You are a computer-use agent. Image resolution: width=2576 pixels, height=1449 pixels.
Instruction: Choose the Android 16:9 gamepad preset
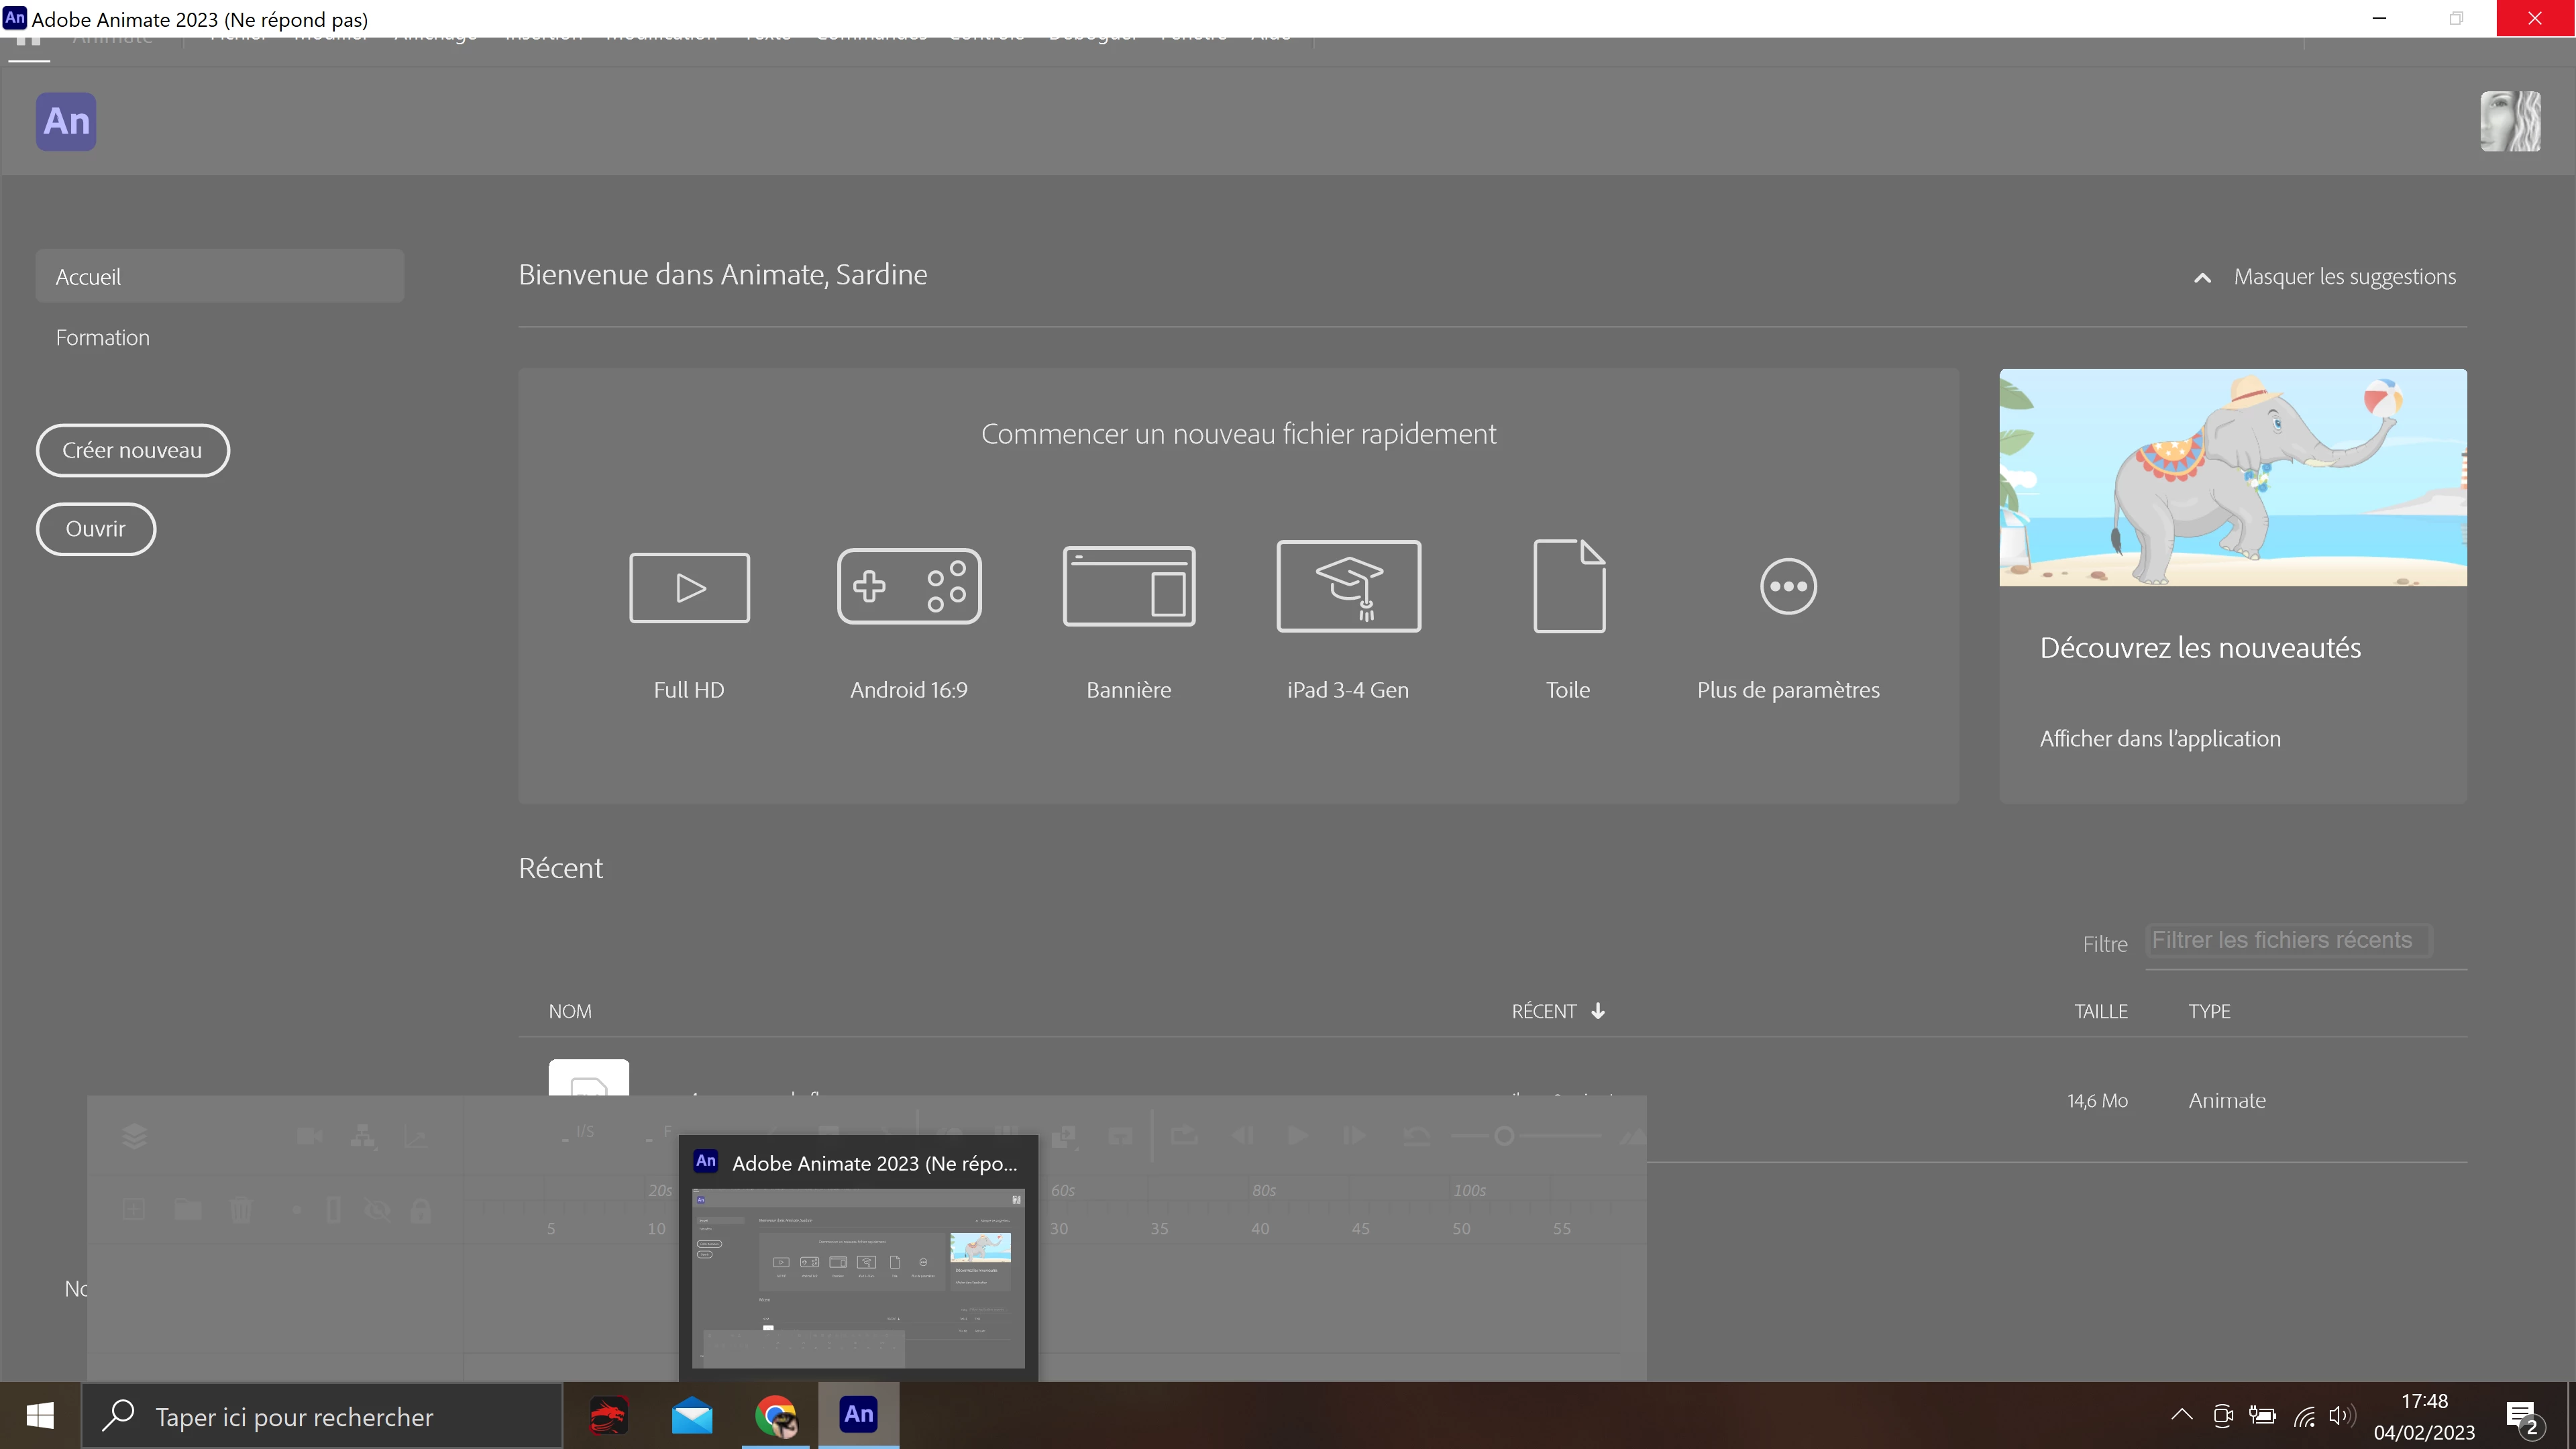coord(908,587)
